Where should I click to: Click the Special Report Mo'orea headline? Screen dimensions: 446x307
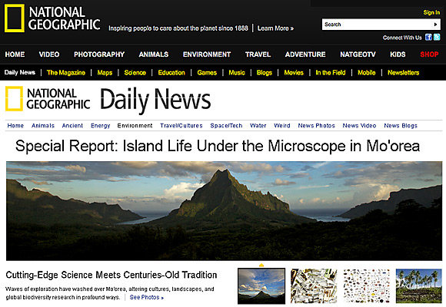click(x=218, y=146)
